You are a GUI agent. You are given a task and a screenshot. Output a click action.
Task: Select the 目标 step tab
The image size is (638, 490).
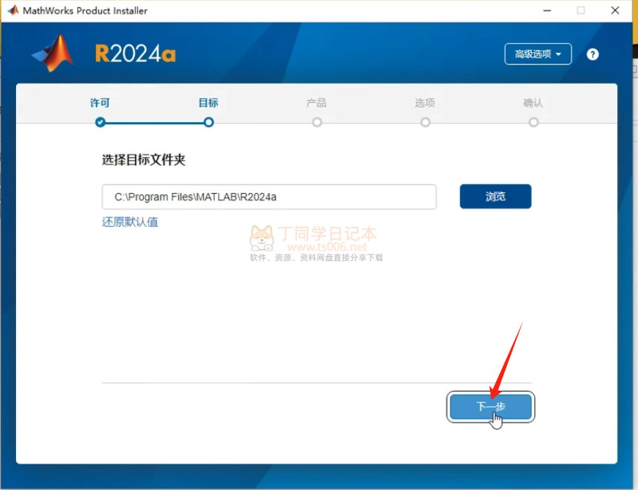coord(208,103)
